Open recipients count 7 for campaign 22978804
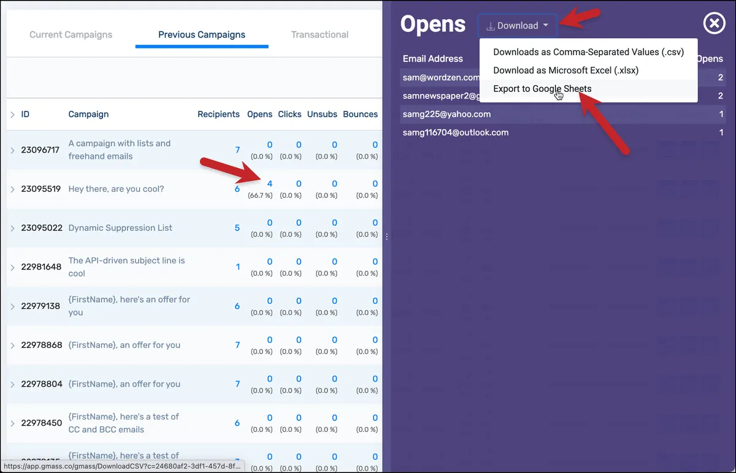The image size is (736, 473). pyautogui.click(x=237, y=384)
